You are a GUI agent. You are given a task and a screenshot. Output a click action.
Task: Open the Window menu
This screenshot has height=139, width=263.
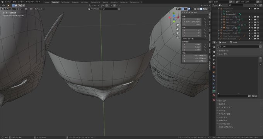pyautogui.click(x=30, y=2)
